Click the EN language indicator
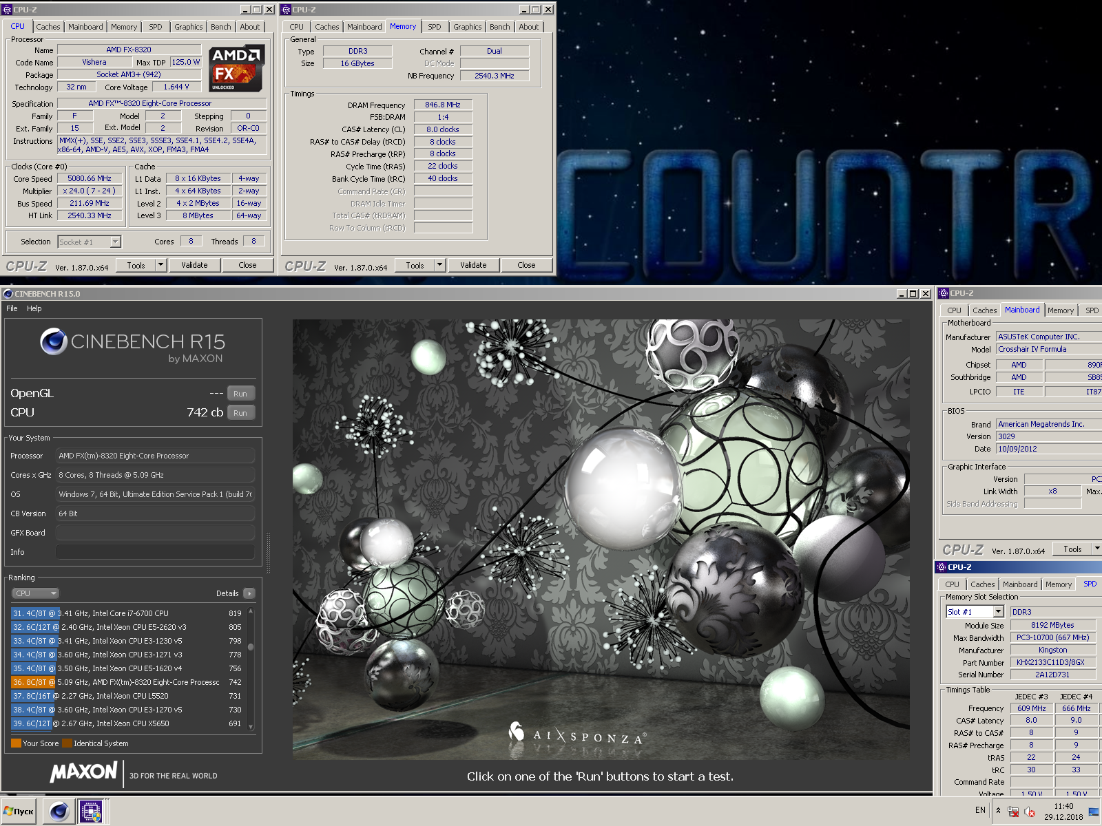Image resolution: width=1102 pixels, height=826 pixels. pyautogui.click(x=980, y=810)
